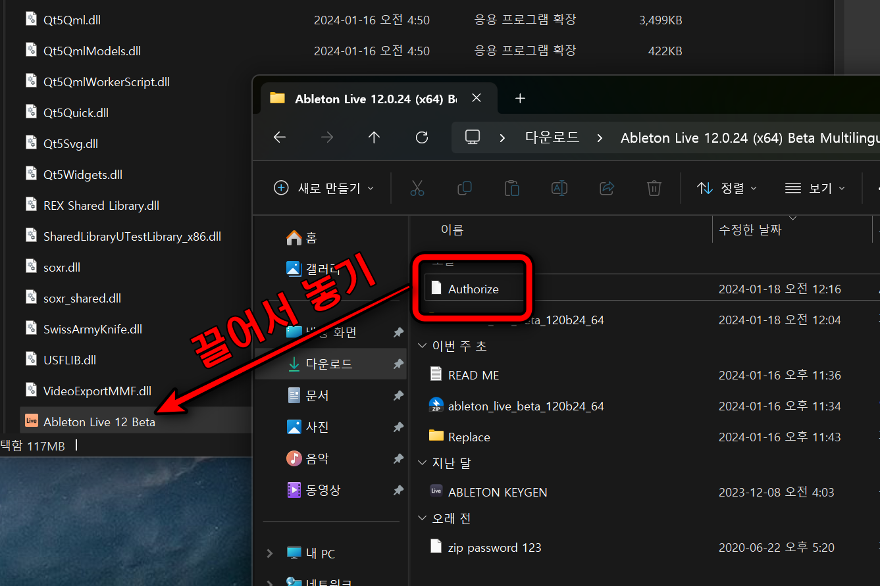Collapse the 이번 주 초 group
The width and height of the screenshot is (880, 586).
point(422,346)
